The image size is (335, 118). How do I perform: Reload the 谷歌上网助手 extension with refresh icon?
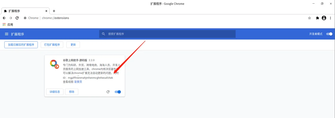108,92
